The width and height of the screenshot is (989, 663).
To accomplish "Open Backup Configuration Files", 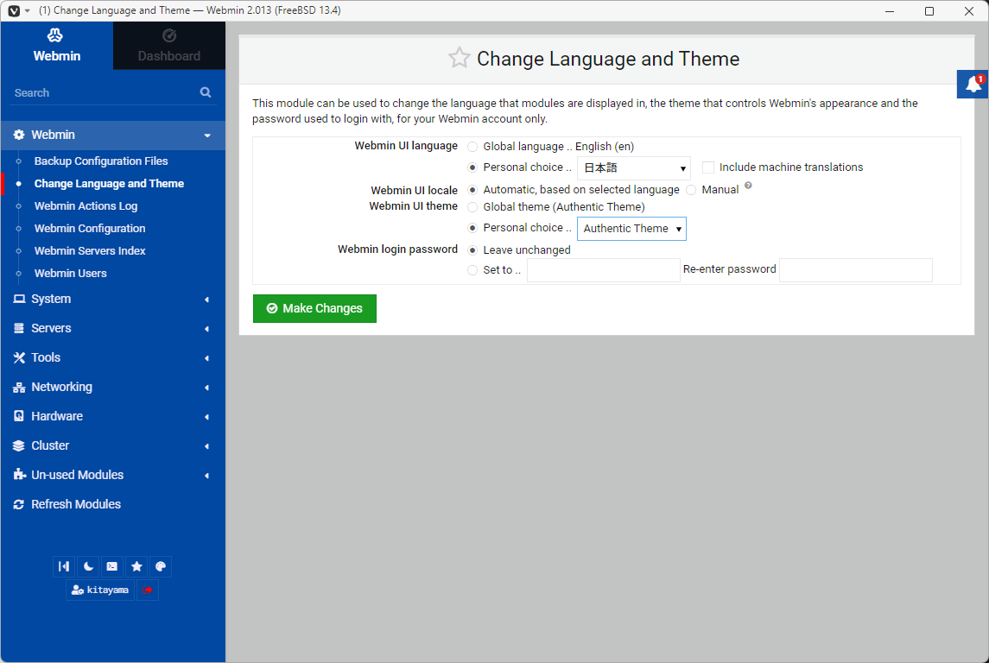I will (x=101, y=161).
